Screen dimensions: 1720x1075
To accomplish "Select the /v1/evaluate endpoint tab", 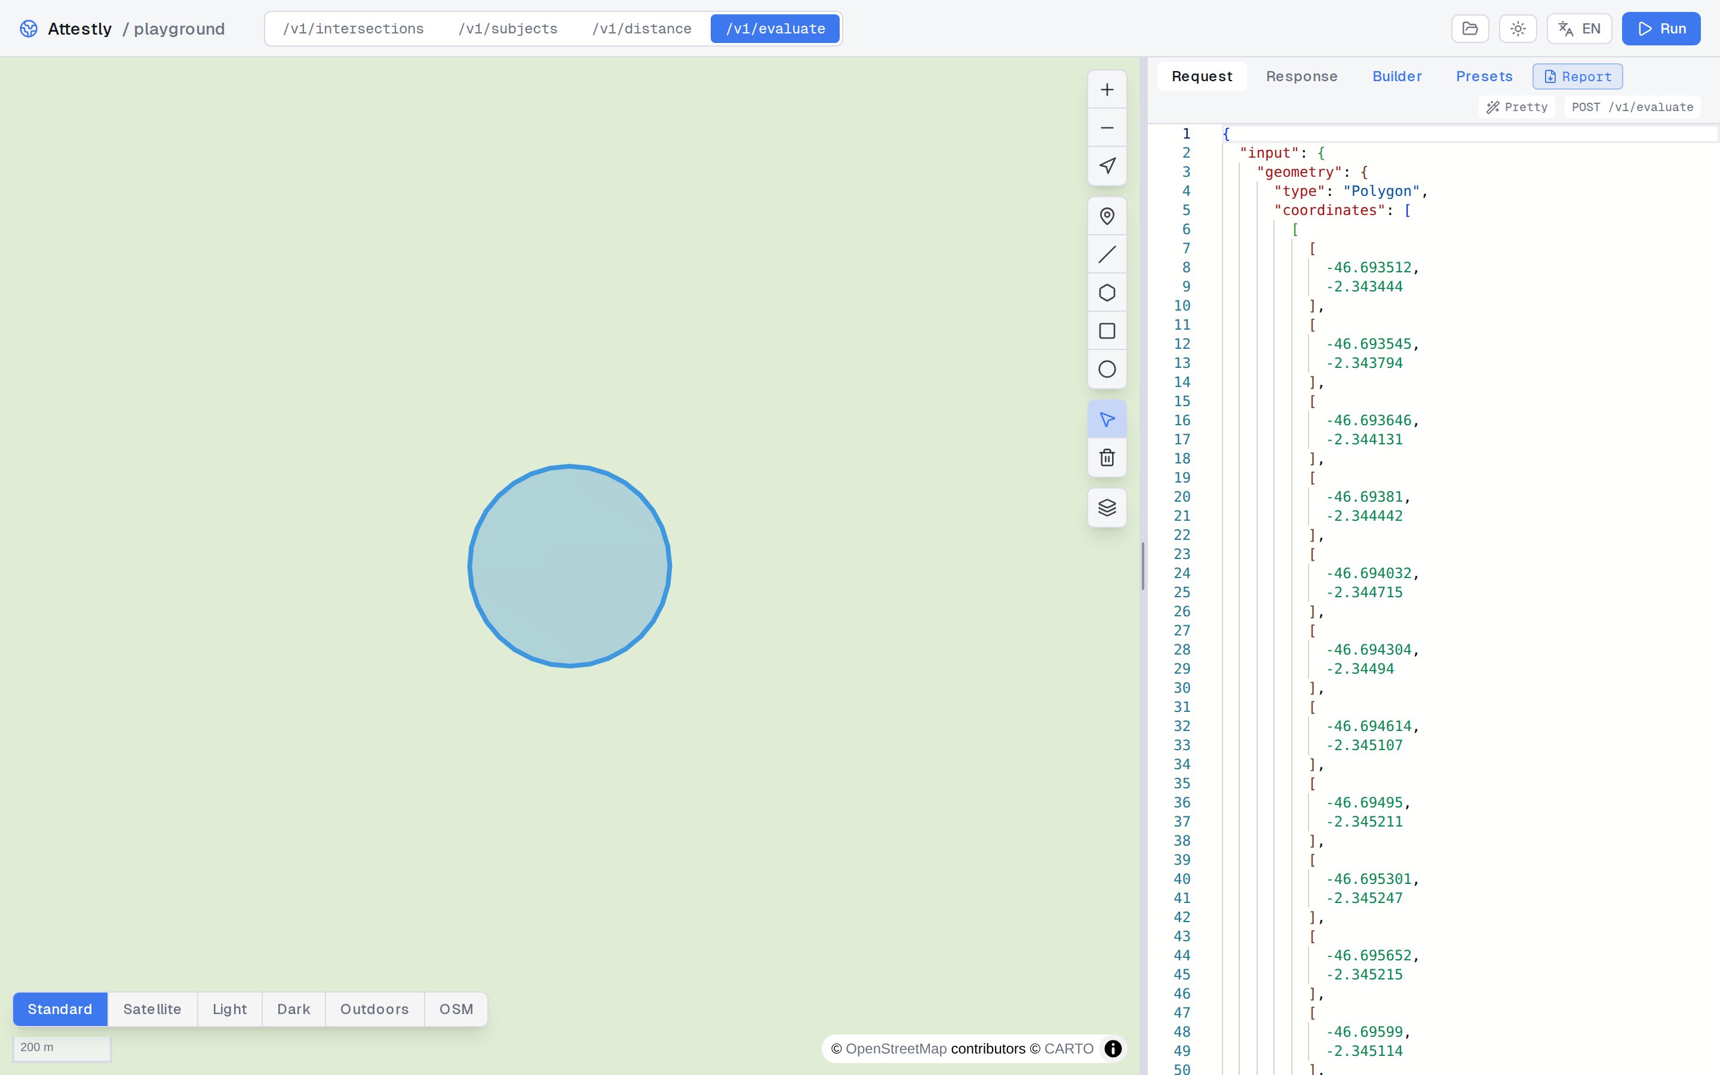I will [775, 29].
